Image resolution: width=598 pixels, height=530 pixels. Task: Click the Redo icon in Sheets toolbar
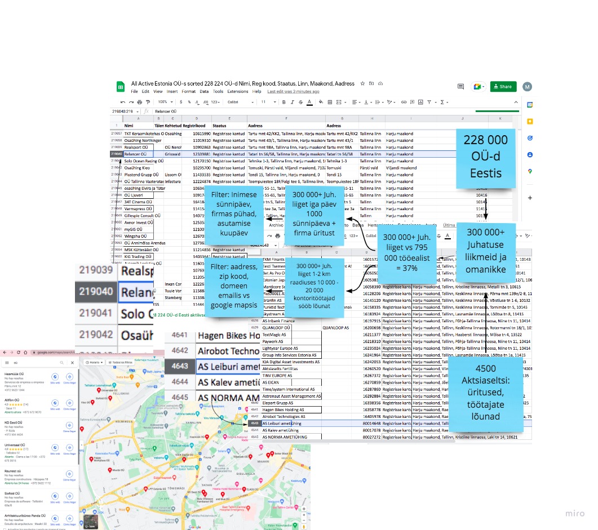coord(131,102)
